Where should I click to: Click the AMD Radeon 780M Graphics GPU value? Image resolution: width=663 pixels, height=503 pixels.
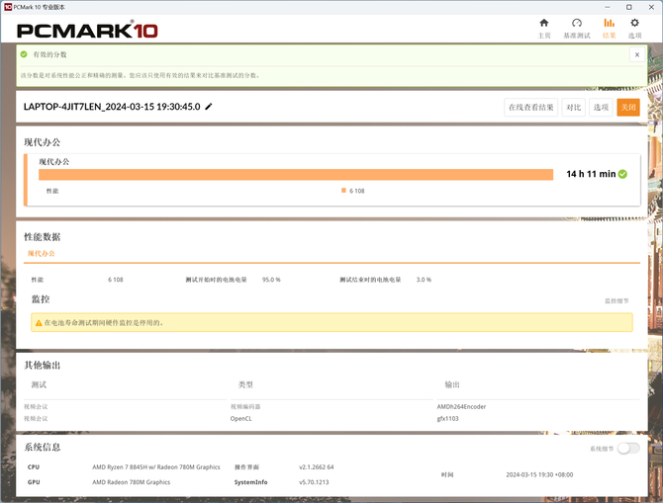point(131,482)
